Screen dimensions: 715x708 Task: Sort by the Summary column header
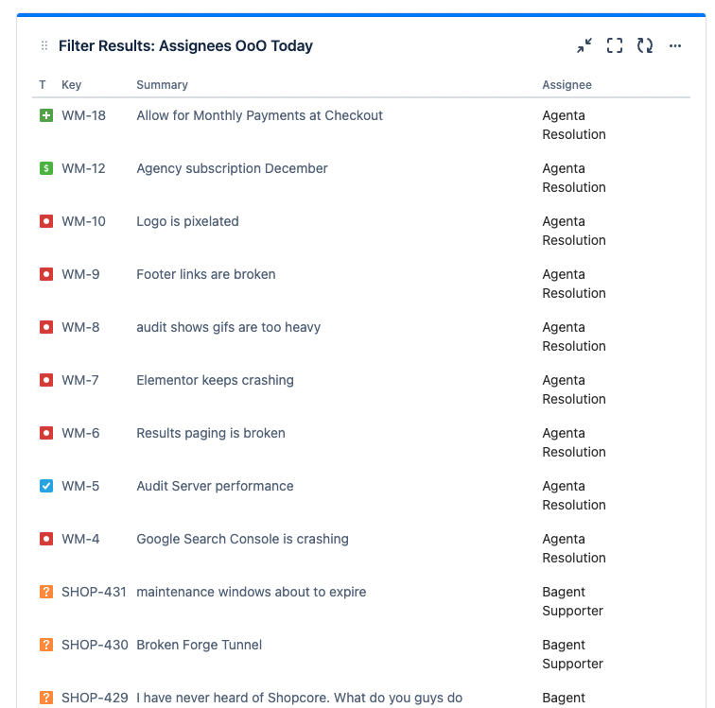click(x=162, y=85)
